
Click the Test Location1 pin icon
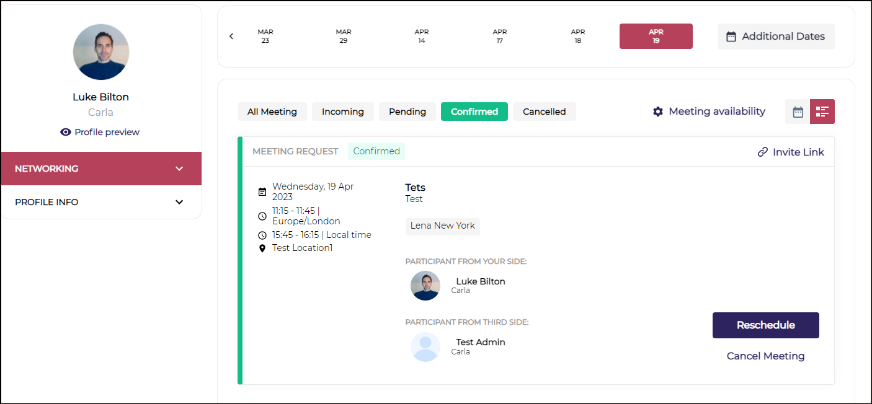[x=262, y=248]
